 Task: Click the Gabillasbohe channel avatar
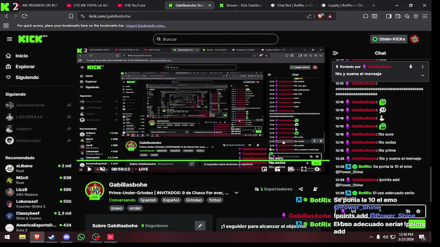coord(95,190)
